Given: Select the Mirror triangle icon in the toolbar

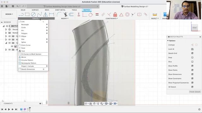Looking at the screenshot, I should pyautogui.click(x=45, y=14).
